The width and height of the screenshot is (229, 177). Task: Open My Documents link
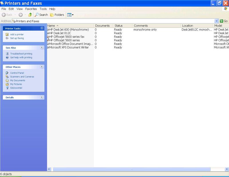click(18, 80)
